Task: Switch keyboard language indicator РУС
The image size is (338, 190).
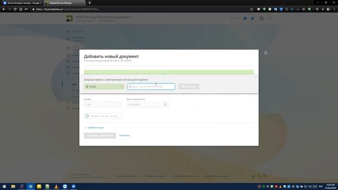Action: point(321,186)
